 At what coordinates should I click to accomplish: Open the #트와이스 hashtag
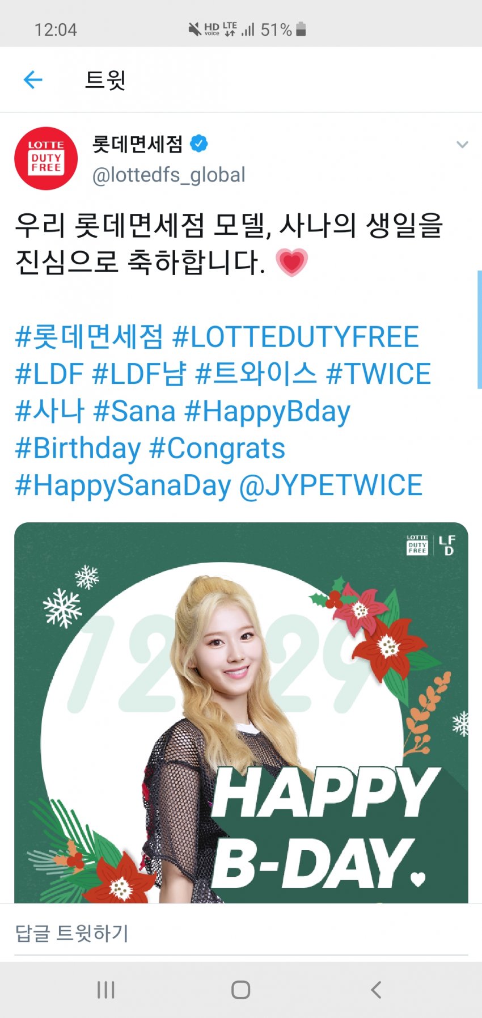(256, 374)
